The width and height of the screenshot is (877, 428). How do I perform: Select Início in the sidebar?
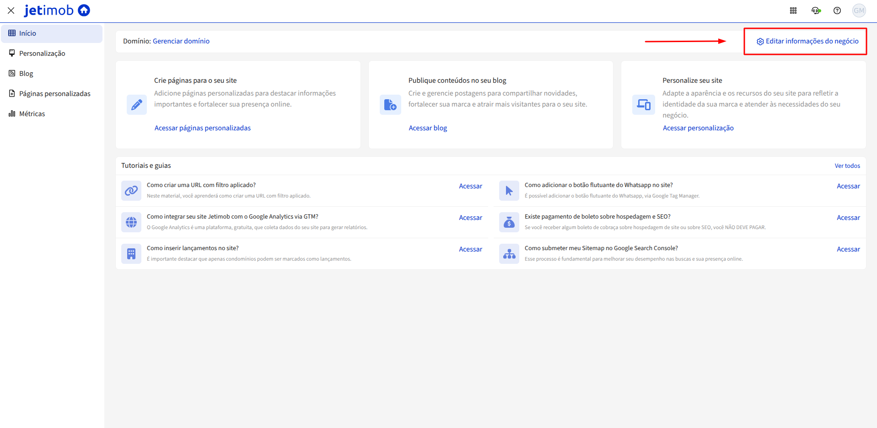tap(52, 33)
